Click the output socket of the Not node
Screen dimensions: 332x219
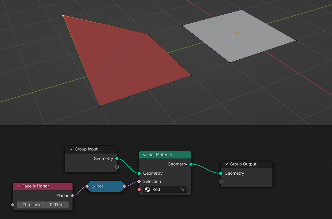coord(124,186)
